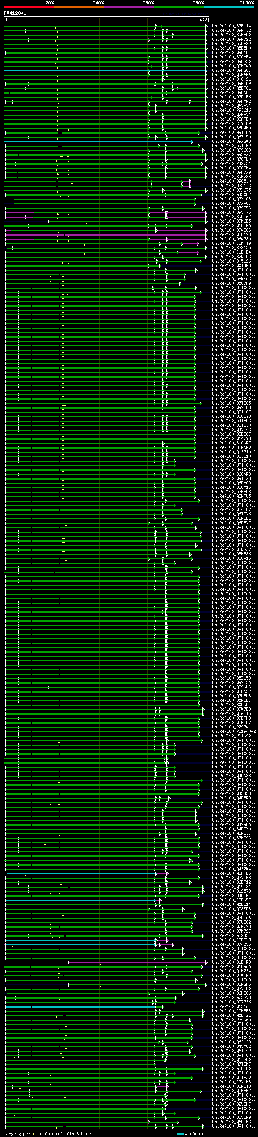Open hit UniRef100_C5DRV5
The image size is (258, 1137).
coord(231,939)
